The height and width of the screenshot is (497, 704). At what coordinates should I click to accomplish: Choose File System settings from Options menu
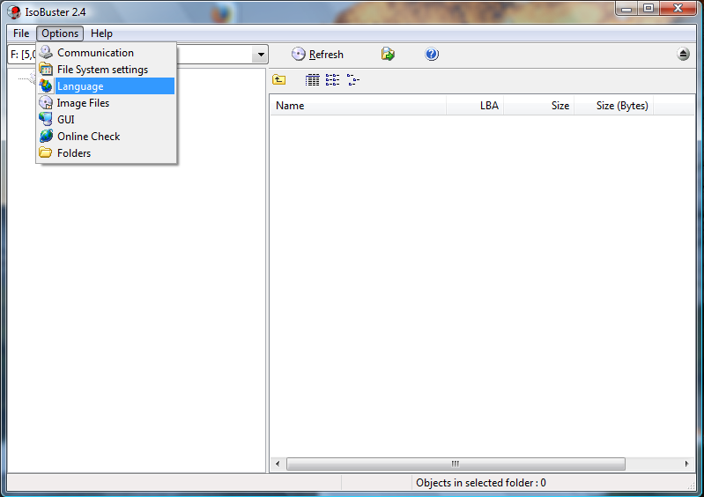coord(107,70)
